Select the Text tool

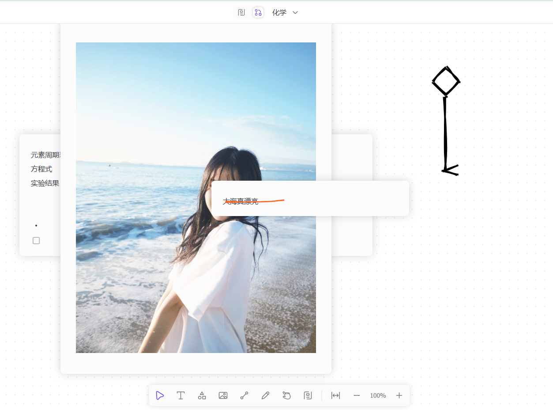click(x=181, y=395)
